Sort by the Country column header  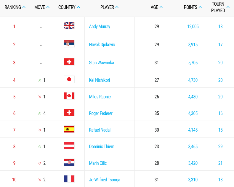(69, 7)
